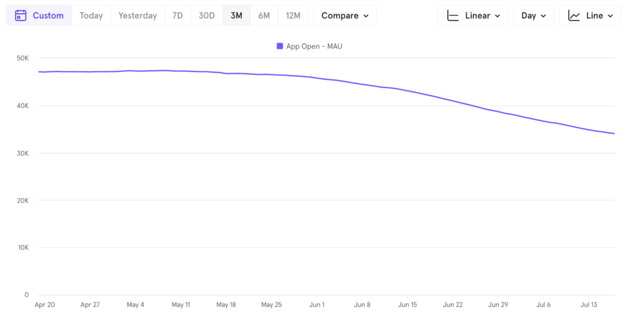Open the Day interval dropdown
627x315 pixels.
[x=533, y=15]
